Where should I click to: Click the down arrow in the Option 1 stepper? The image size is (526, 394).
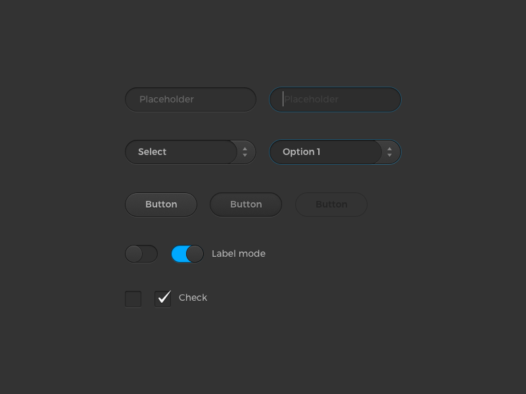click(x=390, y=155)
